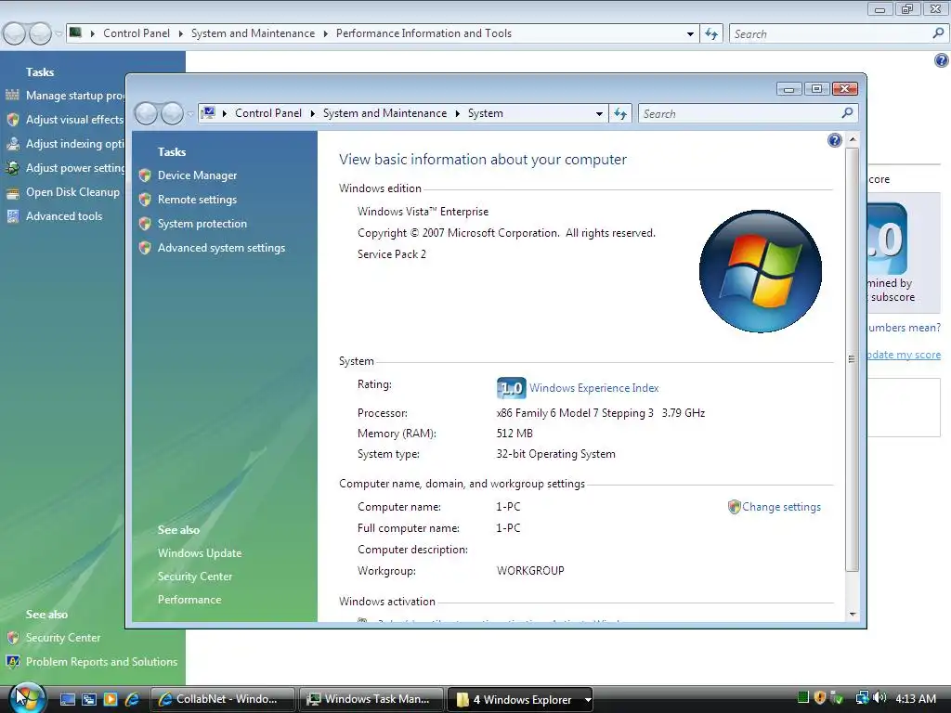The image size is (951, 713).
Task: Open Problem Reports and Solutions
Action: pos(101,661)
